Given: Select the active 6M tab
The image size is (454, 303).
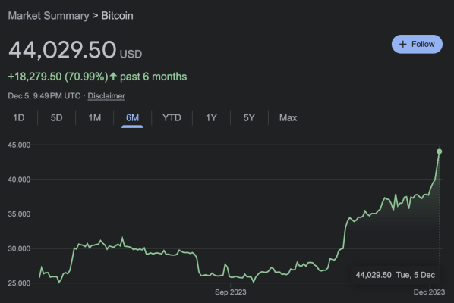Looking at the screenshot, I should click(x=132, y=118).
